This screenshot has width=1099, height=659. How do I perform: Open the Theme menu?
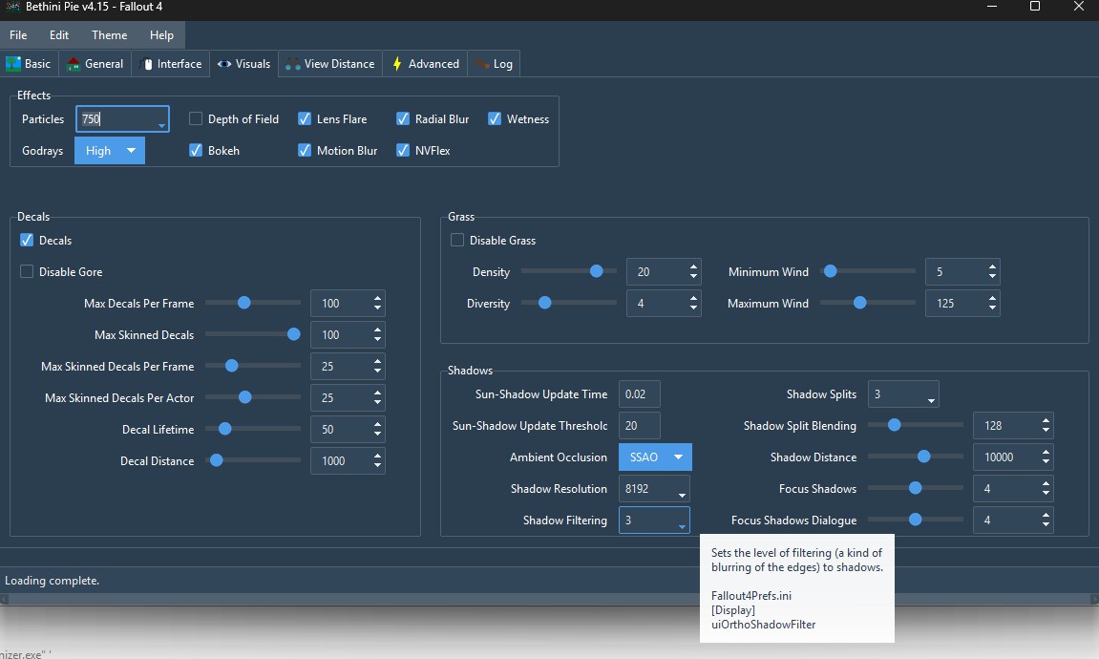point(110,35)
